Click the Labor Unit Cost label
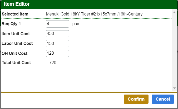Image resolution: width=178 pixels, height=109 pixels. coord(17,44)
